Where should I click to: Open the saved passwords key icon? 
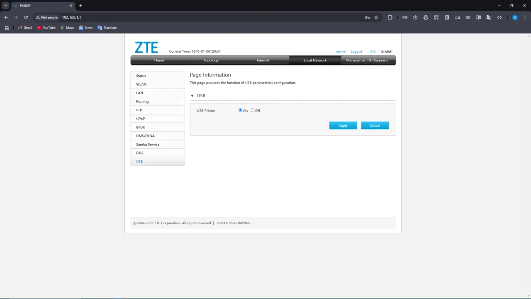point(367,17)
